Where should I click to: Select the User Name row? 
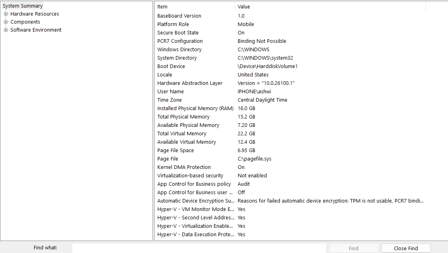coord(290,91)
